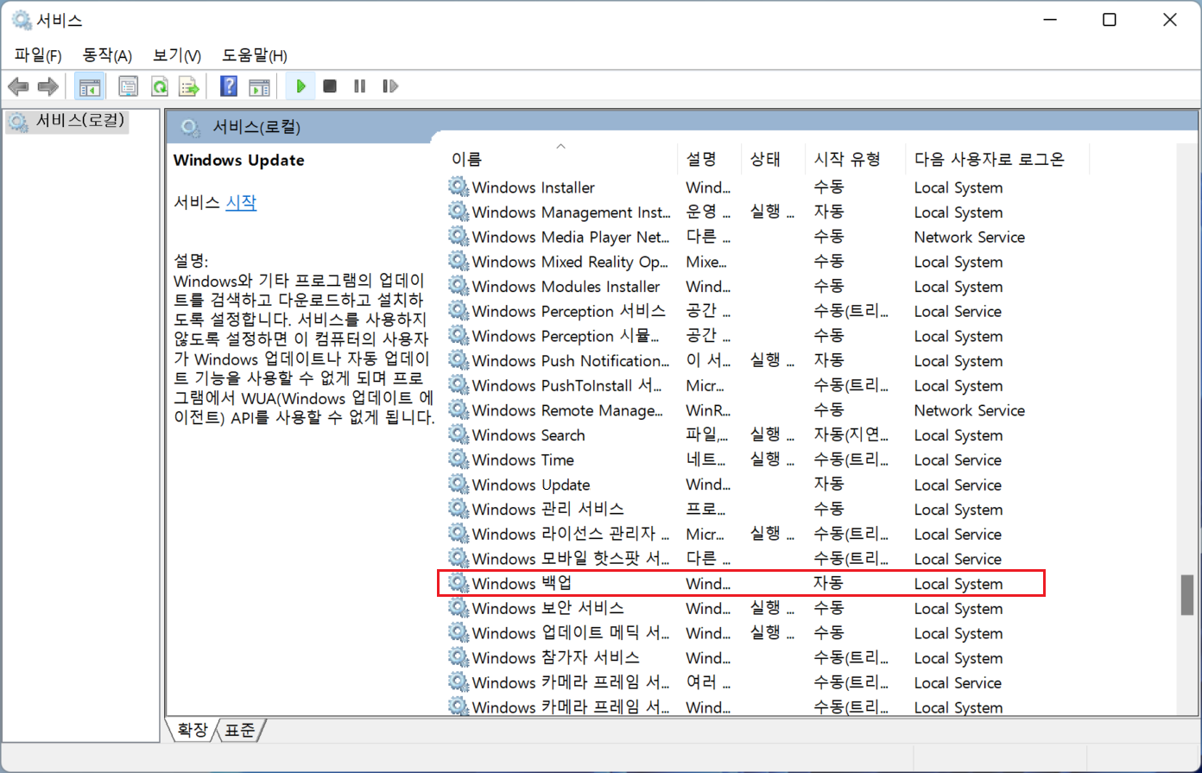Click Local System in the Windows 백업 row
The height and width of the screenshot is (773, 1202).
pyautogui.click(x=958, y=584)
